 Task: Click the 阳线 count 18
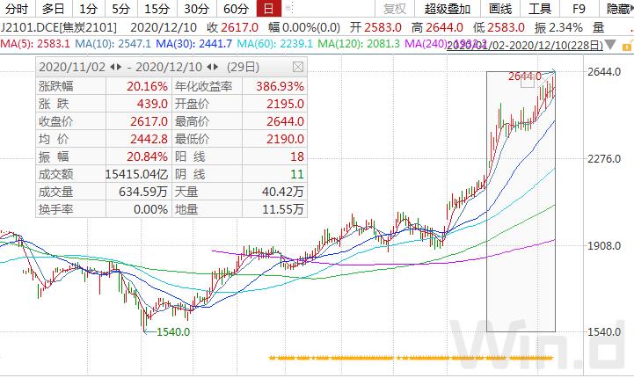(297, 156)
